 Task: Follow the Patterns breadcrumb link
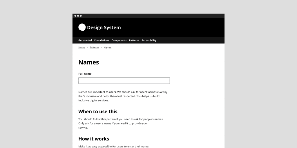[x=94, y=47]
